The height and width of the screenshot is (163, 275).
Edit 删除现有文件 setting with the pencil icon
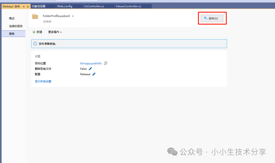click(90, 69)
